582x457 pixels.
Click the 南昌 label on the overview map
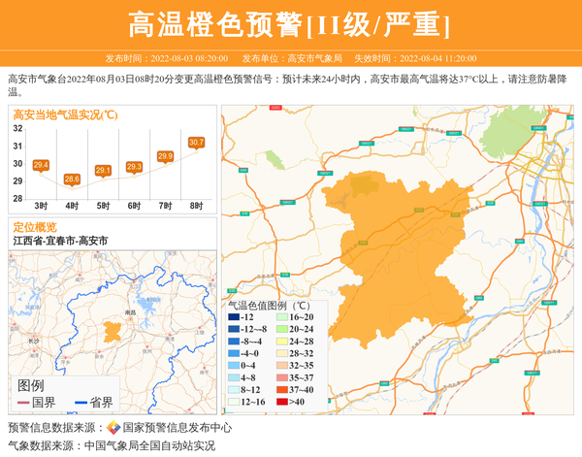click(130, 312)
